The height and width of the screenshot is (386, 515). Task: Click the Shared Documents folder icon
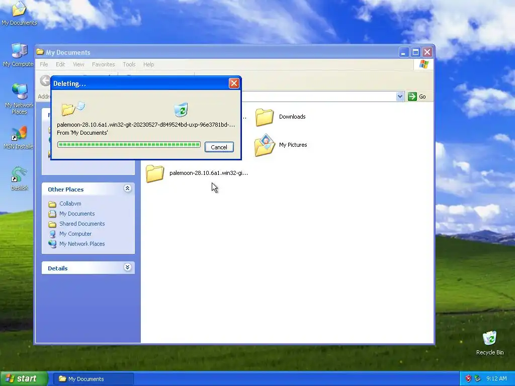(x=52, y=224)
